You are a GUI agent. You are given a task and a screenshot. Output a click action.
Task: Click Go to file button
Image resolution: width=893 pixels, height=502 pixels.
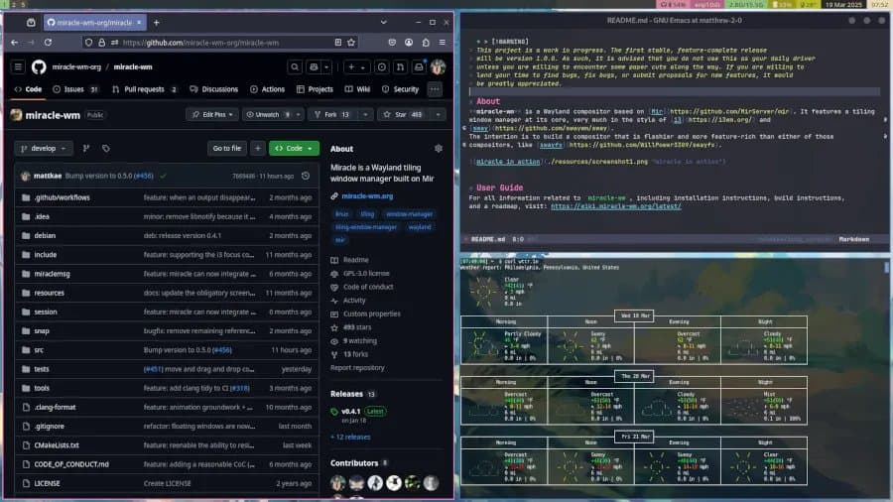tap(226, 149)
